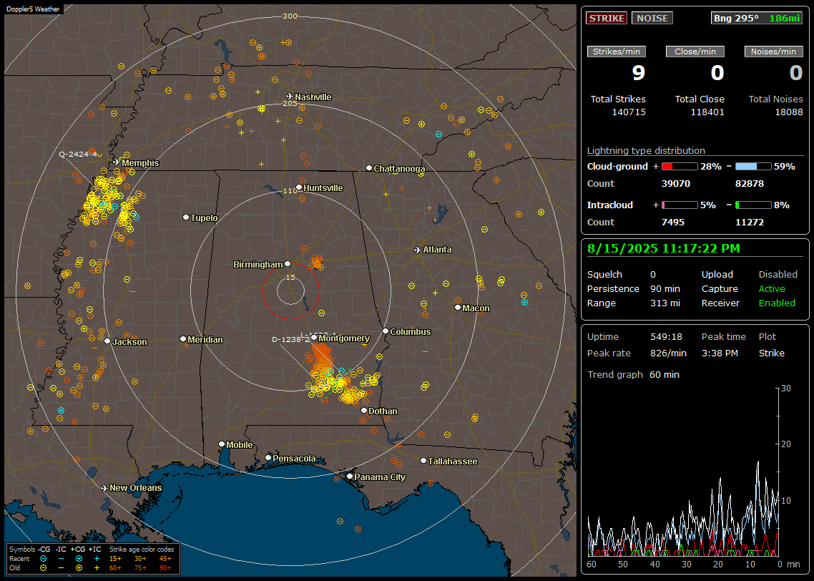Click the Total Strikes value 140715
This screenshot has height=581, width=814.
click(x=629, y=112)
